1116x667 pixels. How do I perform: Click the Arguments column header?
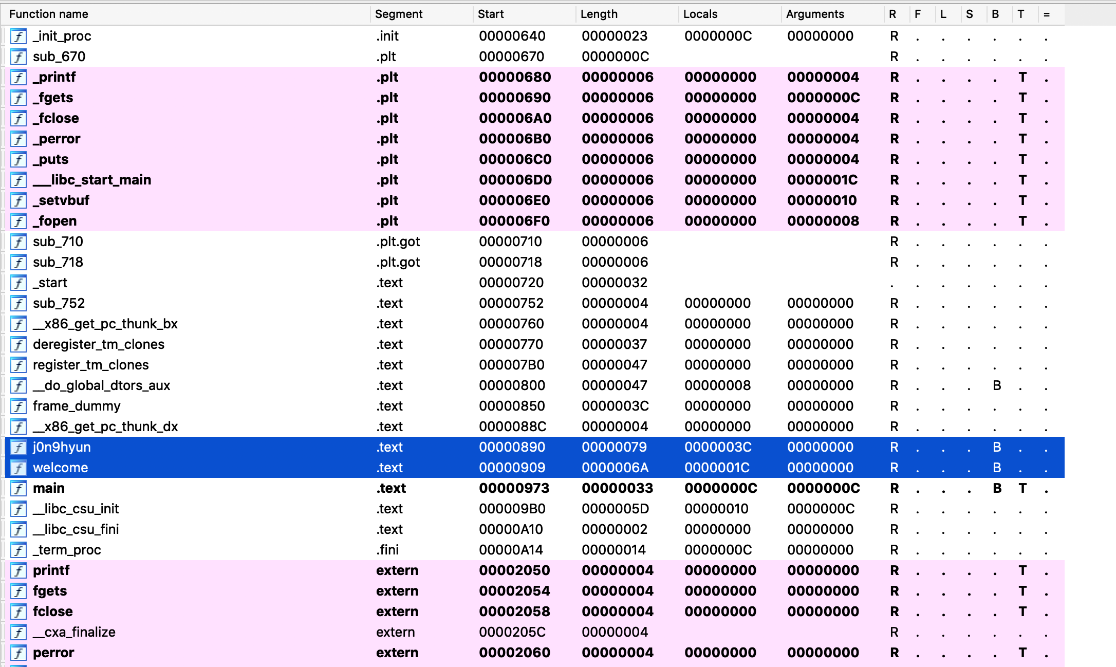[x=814, y=14]
